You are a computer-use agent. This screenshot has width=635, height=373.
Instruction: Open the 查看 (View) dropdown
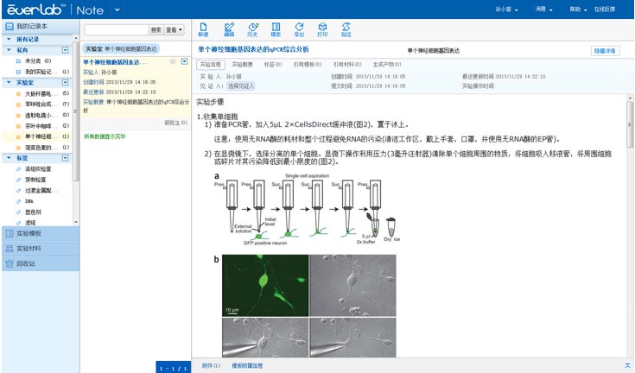click(175, 30)
